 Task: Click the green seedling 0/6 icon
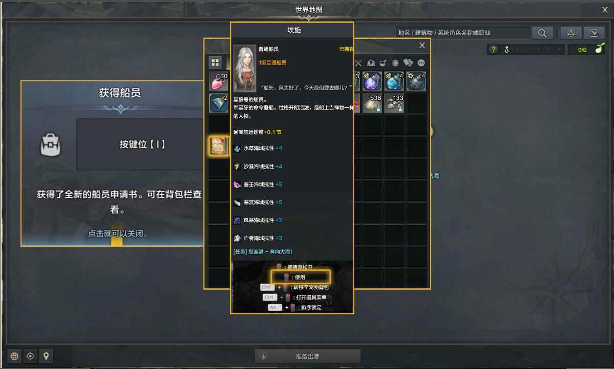[600, 49]
